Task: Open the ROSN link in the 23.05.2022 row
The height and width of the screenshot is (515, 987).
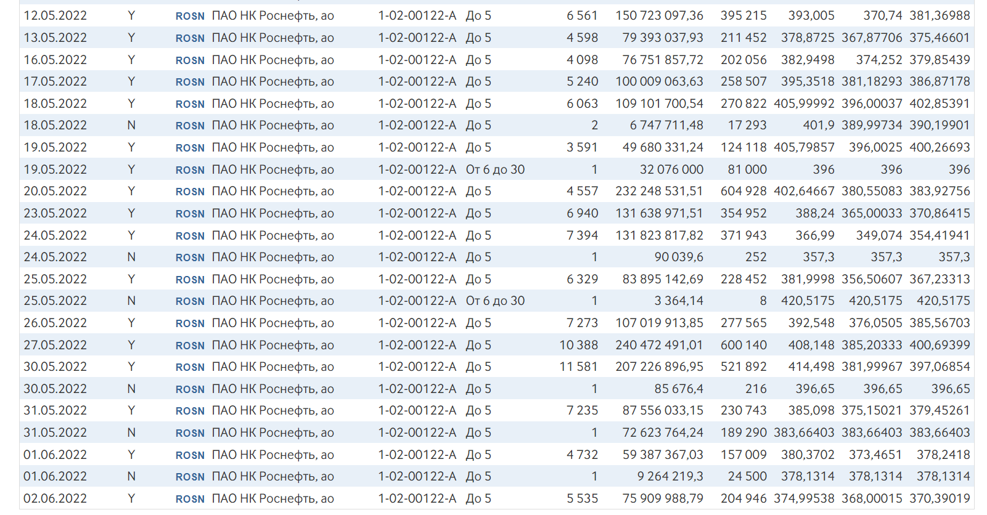Action: 190,214
